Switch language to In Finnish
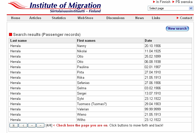 pos(163,2)
